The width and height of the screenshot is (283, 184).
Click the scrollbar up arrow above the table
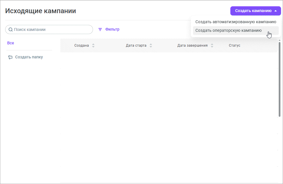pyautogui.click(x=280, y=41)
